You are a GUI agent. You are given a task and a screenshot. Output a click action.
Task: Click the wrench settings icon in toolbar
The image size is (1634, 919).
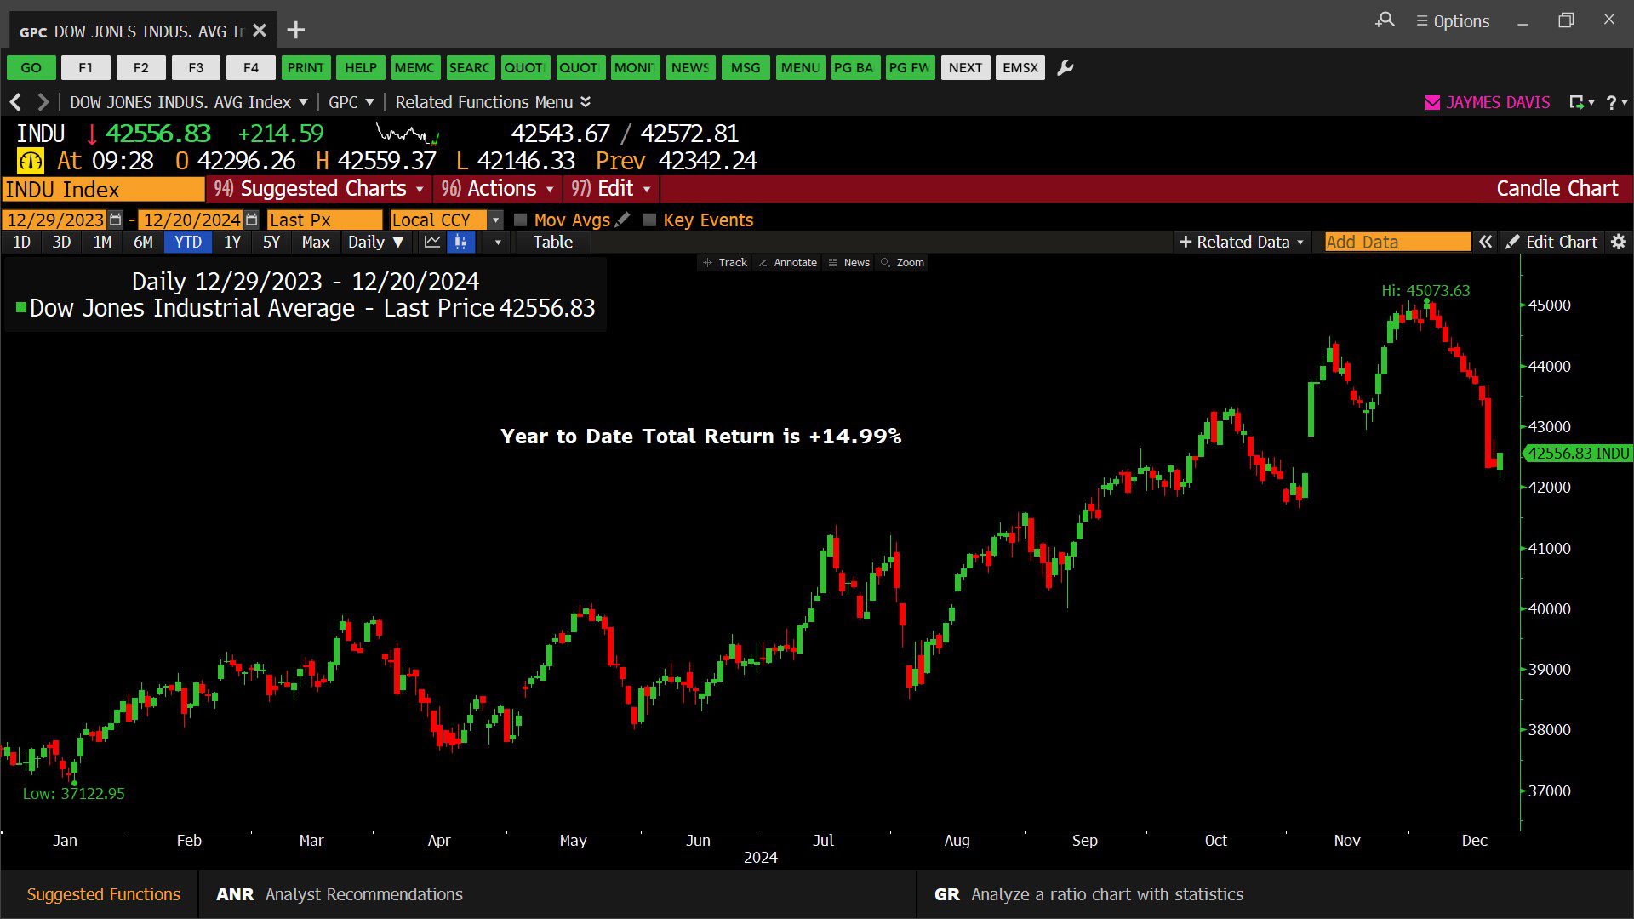tap(1065, 67)
